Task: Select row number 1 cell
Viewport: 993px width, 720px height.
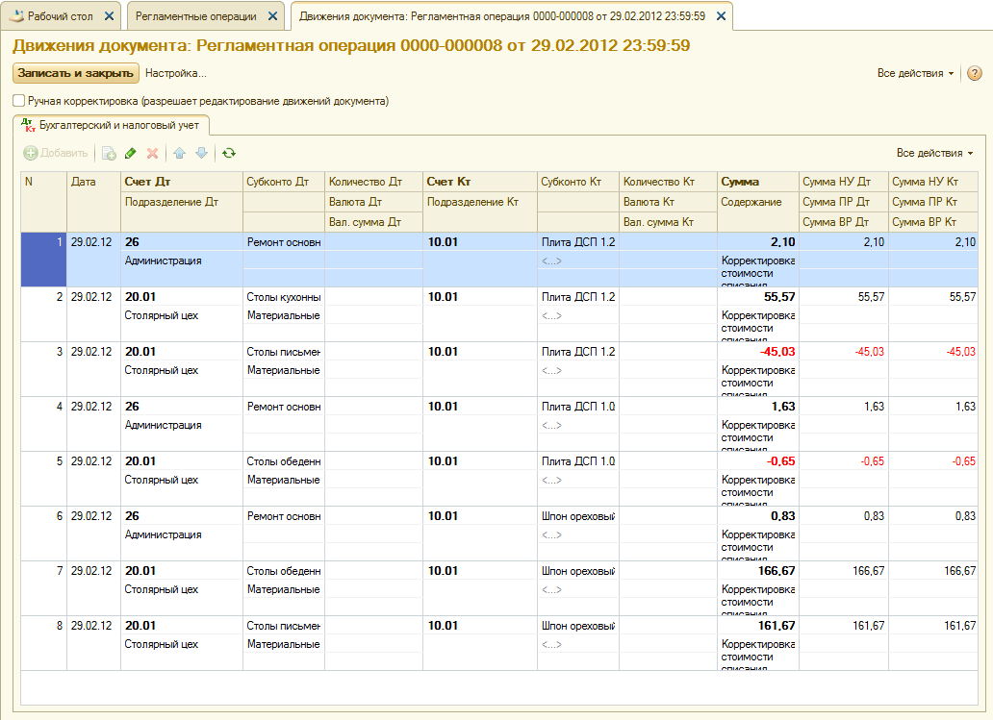Action: tap(43, 260)
